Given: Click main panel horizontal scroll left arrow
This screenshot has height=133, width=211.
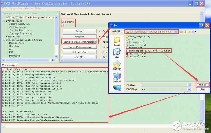Looking at the screenshot, I should tap(61, 61).
